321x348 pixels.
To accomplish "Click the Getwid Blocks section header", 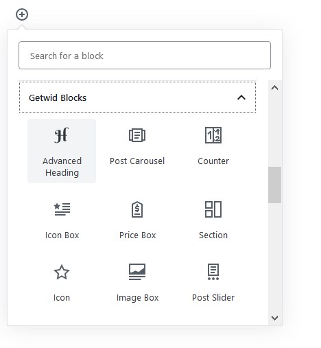I will tap(137, 97).
